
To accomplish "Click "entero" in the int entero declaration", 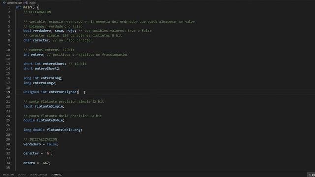I will (x=37, y=55).
